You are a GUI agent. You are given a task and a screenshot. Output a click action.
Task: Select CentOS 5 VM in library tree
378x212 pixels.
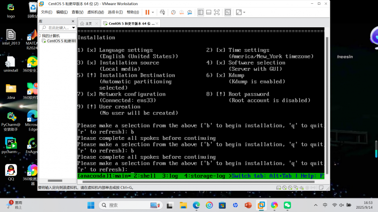(x=58, y=41)
